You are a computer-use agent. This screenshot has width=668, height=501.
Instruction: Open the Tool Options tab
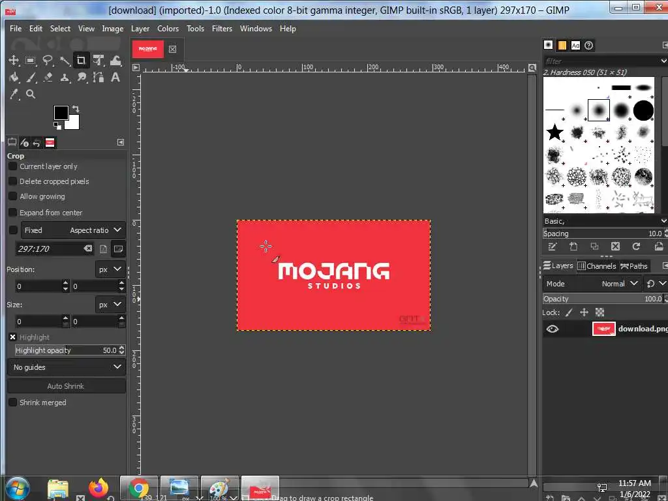(12, 142)
